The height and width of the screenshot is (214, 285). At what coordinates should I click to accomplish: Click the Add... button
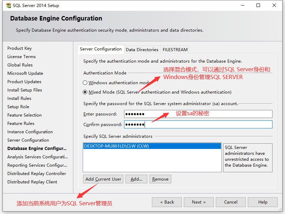[x=136, y=179]
